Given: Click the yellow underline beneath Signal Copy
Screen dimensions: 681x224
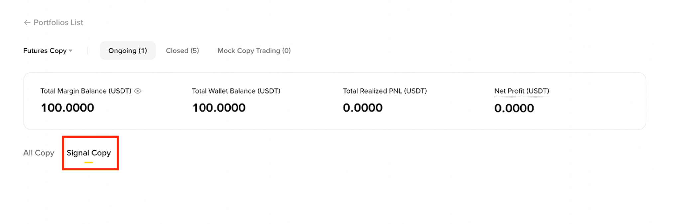Looking at the screenshot, I should pyautogui.click(x=89, y=162).
